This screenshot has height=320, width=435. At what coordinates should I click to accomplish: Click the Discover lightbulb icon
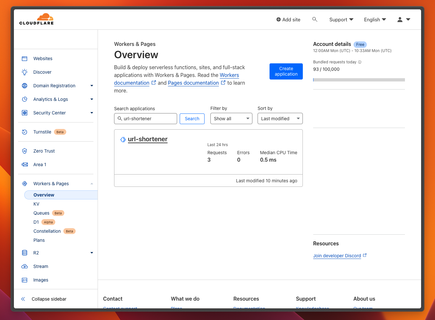pyautogui.click(x=25, y=72)
